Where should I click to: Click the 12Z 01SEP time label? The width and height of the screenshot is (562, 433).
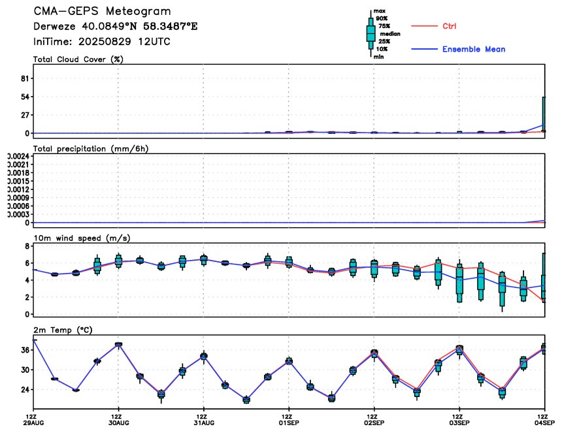[289, 420]
